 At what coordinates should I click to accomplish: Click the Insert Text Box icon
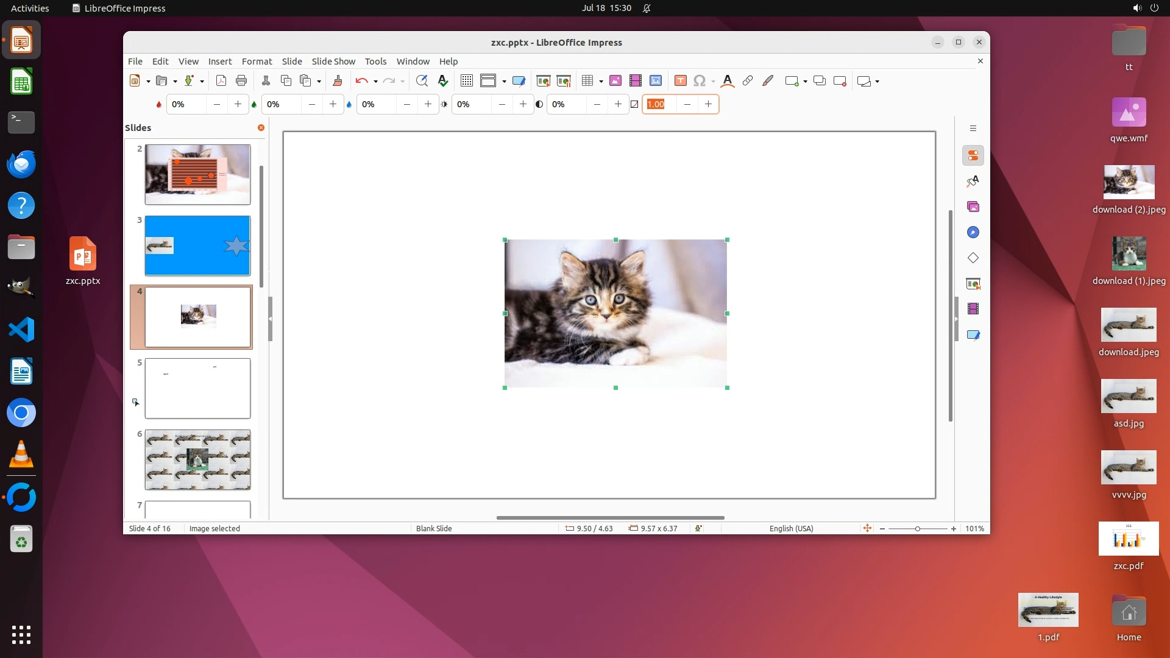click(x=681, y=81)
